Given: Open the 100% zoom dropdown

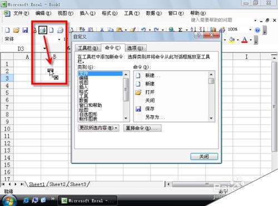Looking at the screenshot, I should tap(250, 30).
